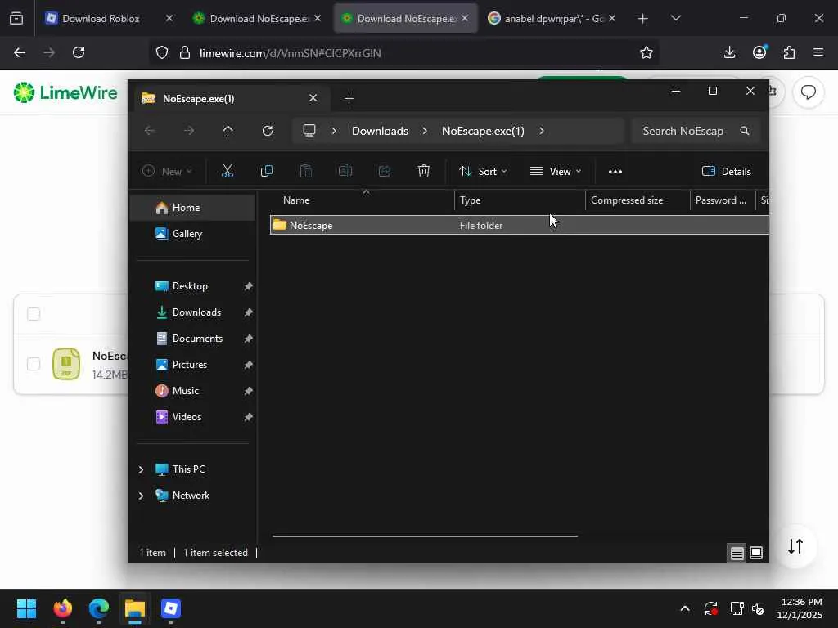Click the Share icon in Explorer toolbar
The image size is (838, 628).
coord(385,171)
